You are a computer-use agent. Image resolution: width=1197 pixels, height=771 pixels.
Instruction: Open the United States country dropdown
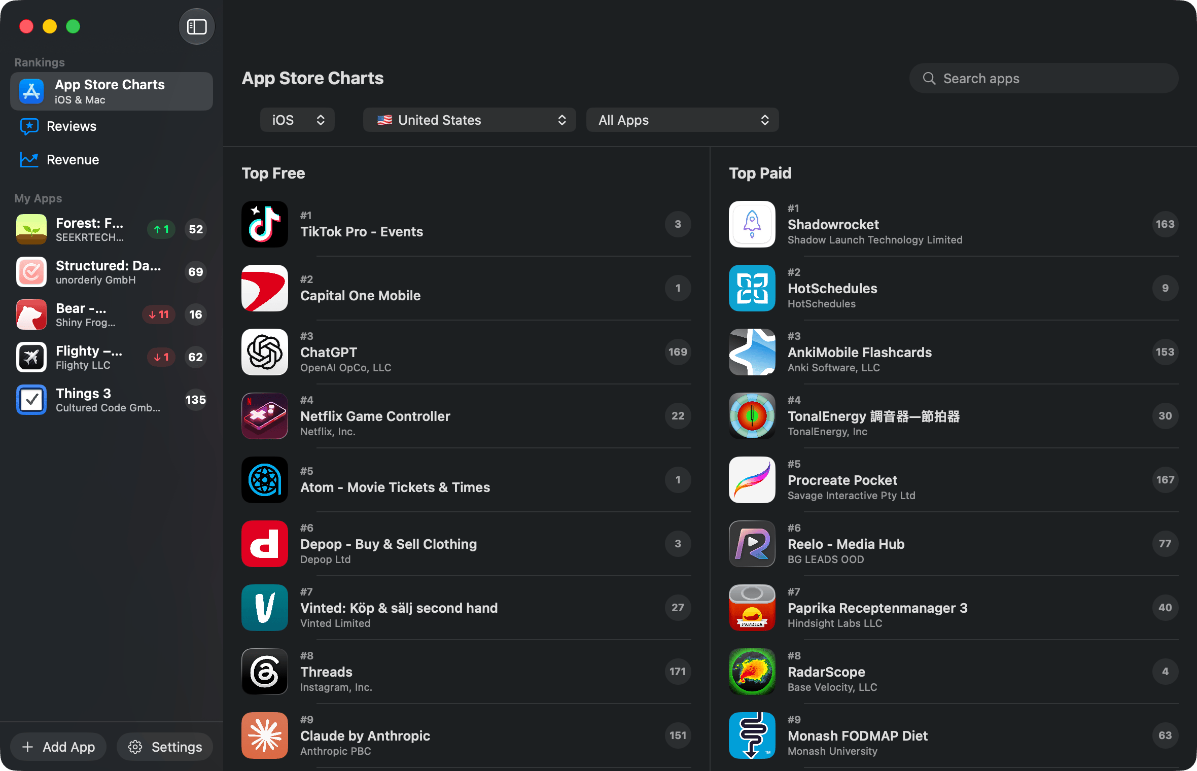[x=470, y=120]
